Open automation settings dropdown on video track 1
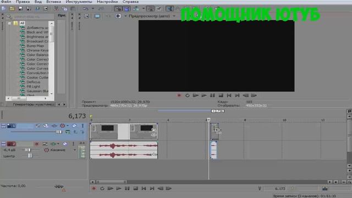This screenshot has width=352, height=198. 67,126
